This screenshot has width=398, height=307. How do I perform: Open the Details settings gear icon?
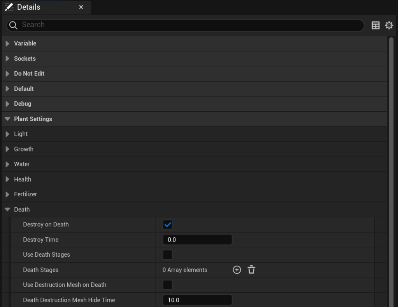click(x=389, y=25)
